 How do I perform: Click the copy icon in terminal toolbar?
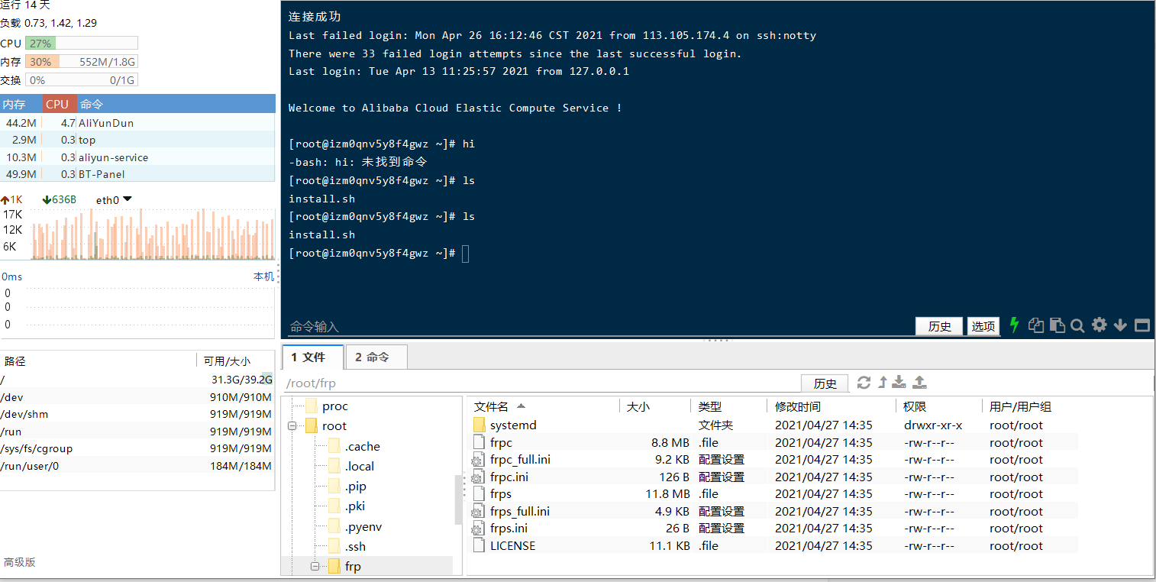click(x=1035, y=326)
